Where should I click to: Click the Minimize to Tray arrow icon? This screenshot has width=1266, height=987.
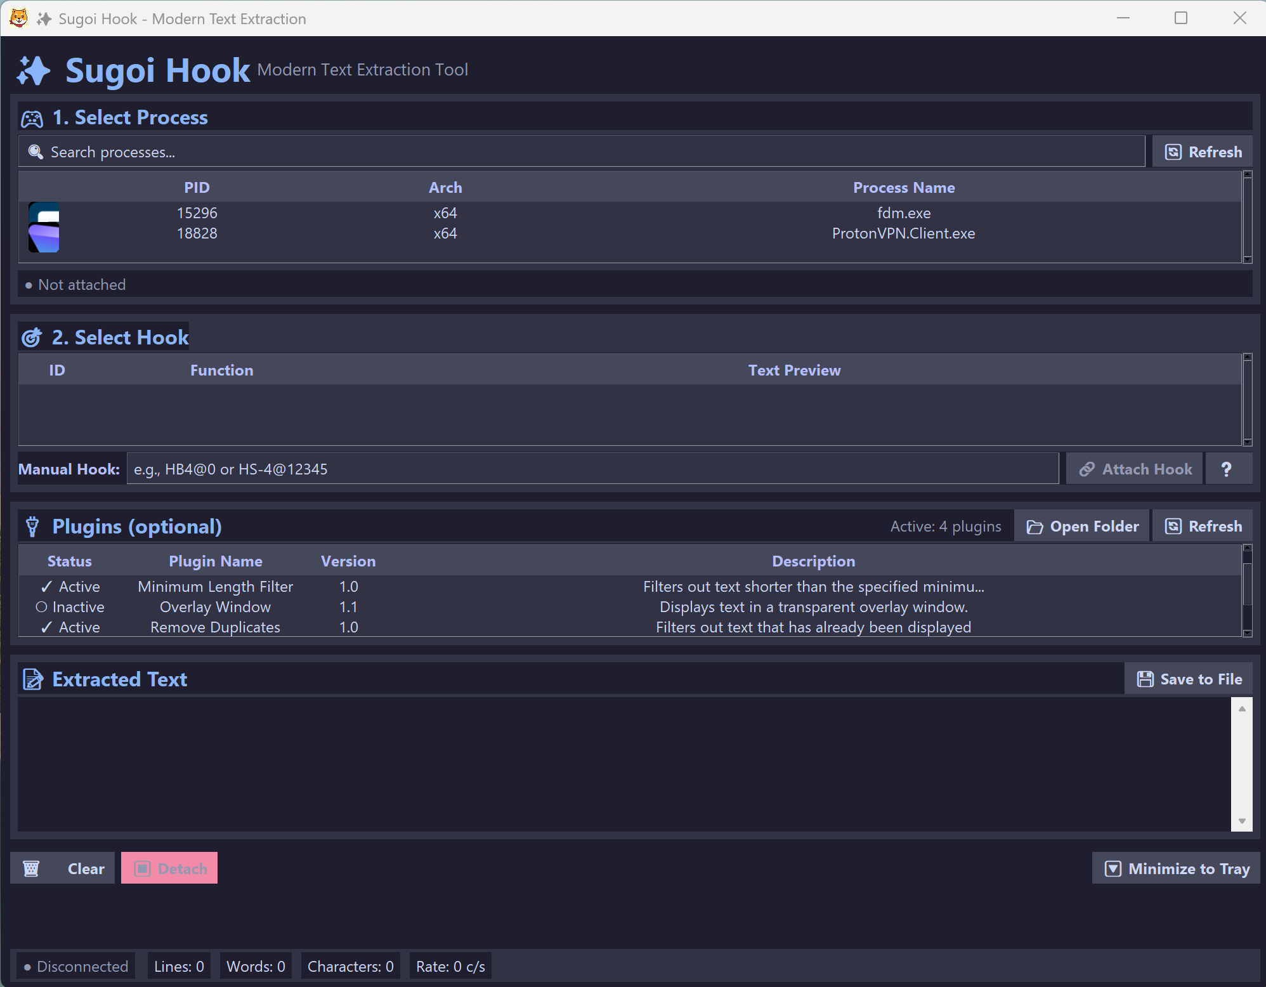point(1113,868)
